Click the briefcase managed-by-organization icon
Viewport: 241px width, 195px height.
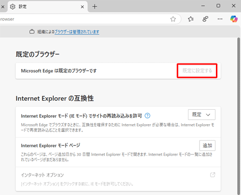point(32,32)
